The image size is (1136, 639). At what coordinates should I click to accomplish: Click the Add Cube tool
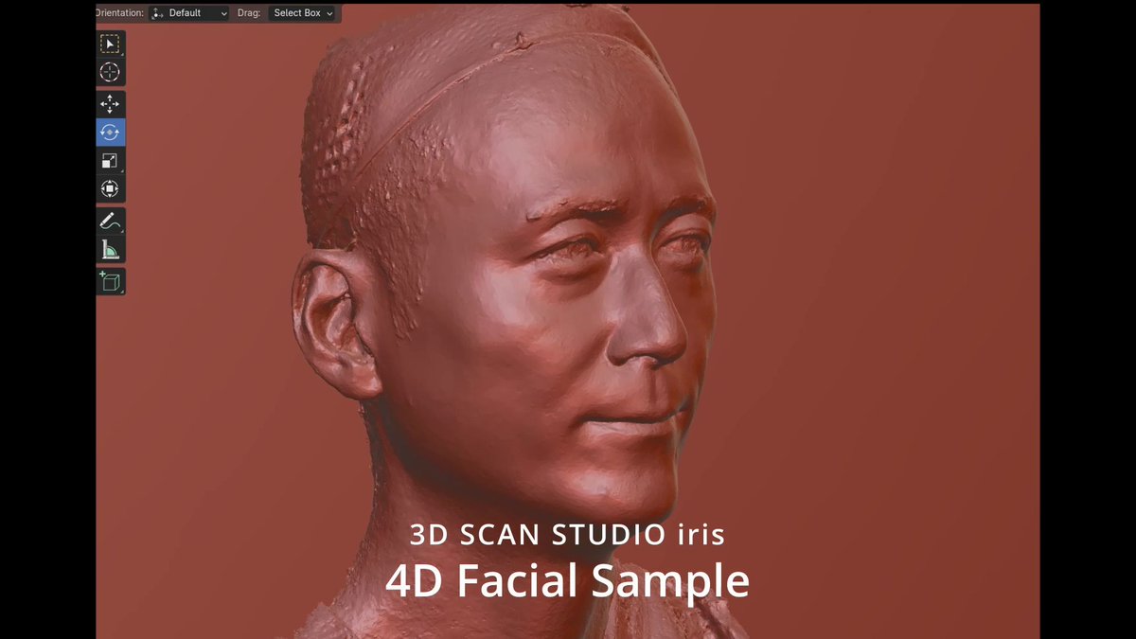[110, 280]
